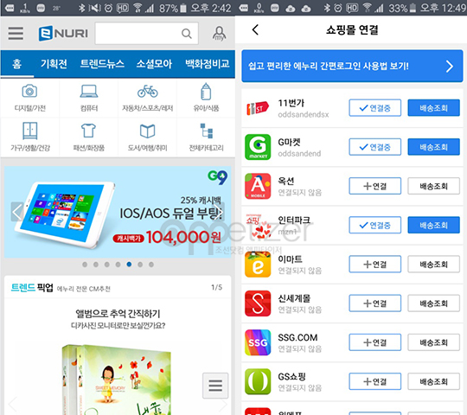Screen dimensions: 467x415
Task: Switch to the 트렌드뉴스 tab
Action: tap(102, 64)
